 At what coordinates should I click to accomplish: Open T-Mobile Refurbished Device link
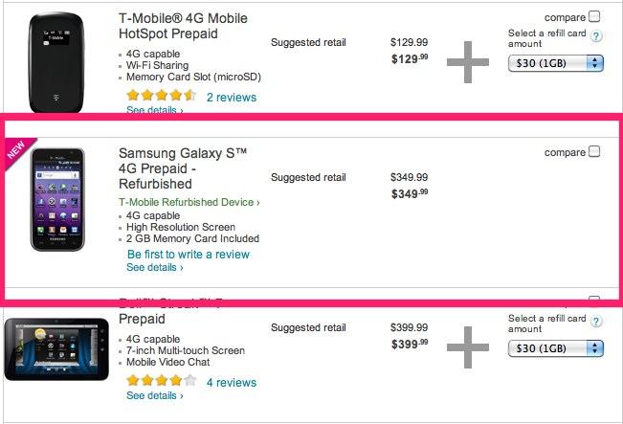189,203
